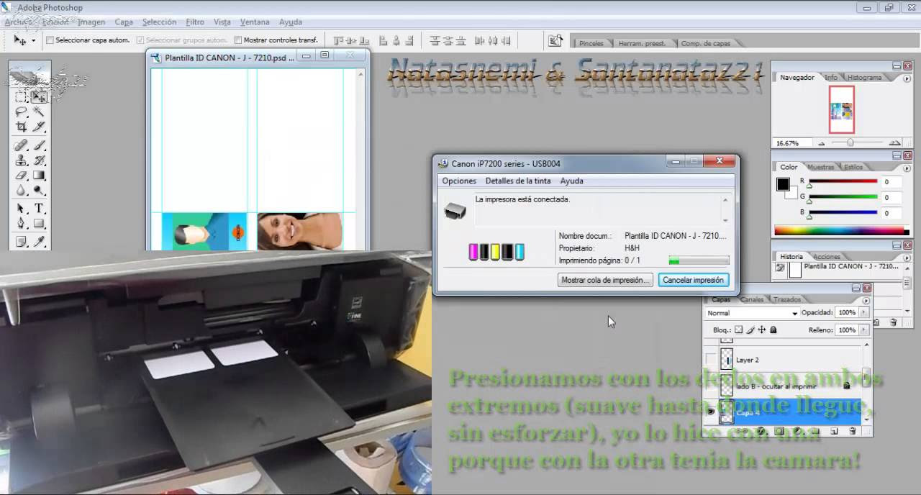Open the Relleno value arrow
The image size is (921, 495).
click(x=864, y=330)
